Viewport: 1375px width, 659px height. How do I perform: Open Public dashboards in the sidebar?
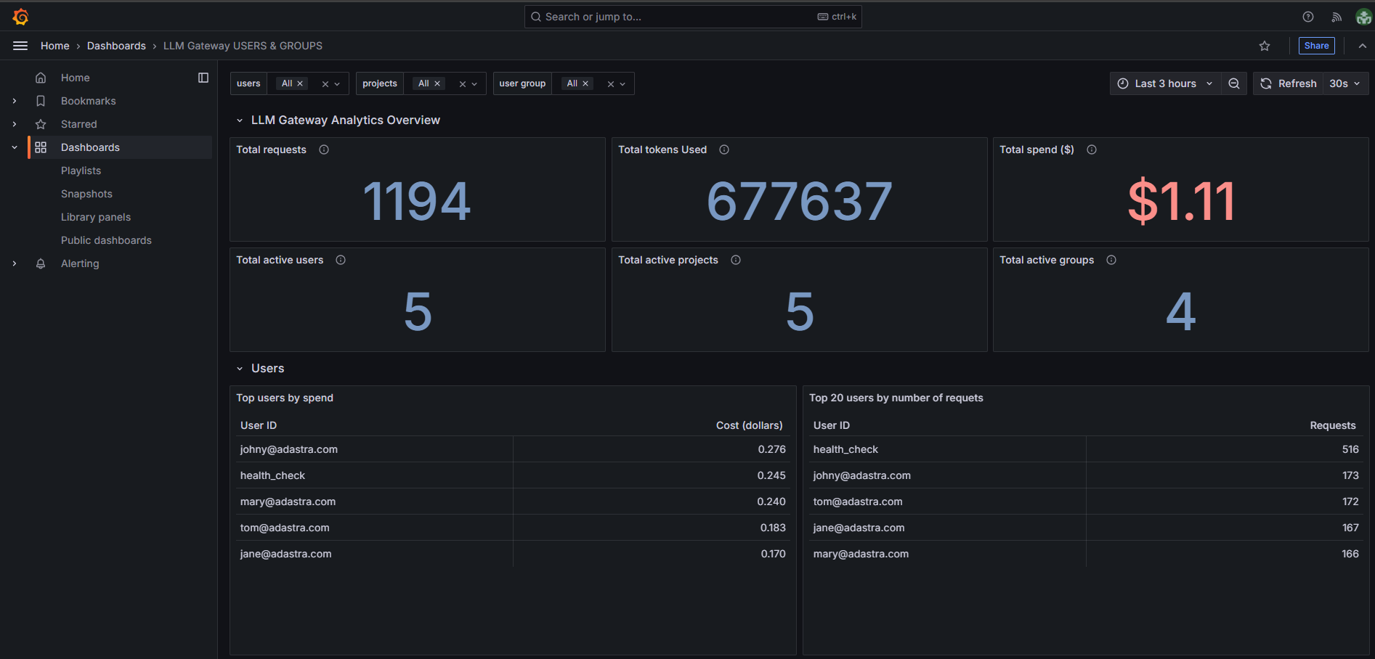point(106,240)
